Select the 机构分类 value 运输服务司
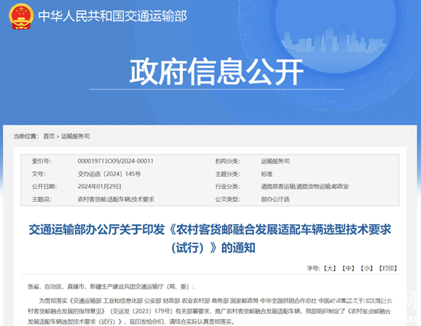This screenshot has width=421, height=326. pyautogui.click(x=276, y=161)
